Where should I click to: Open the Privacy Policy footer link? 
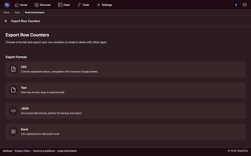22,151
